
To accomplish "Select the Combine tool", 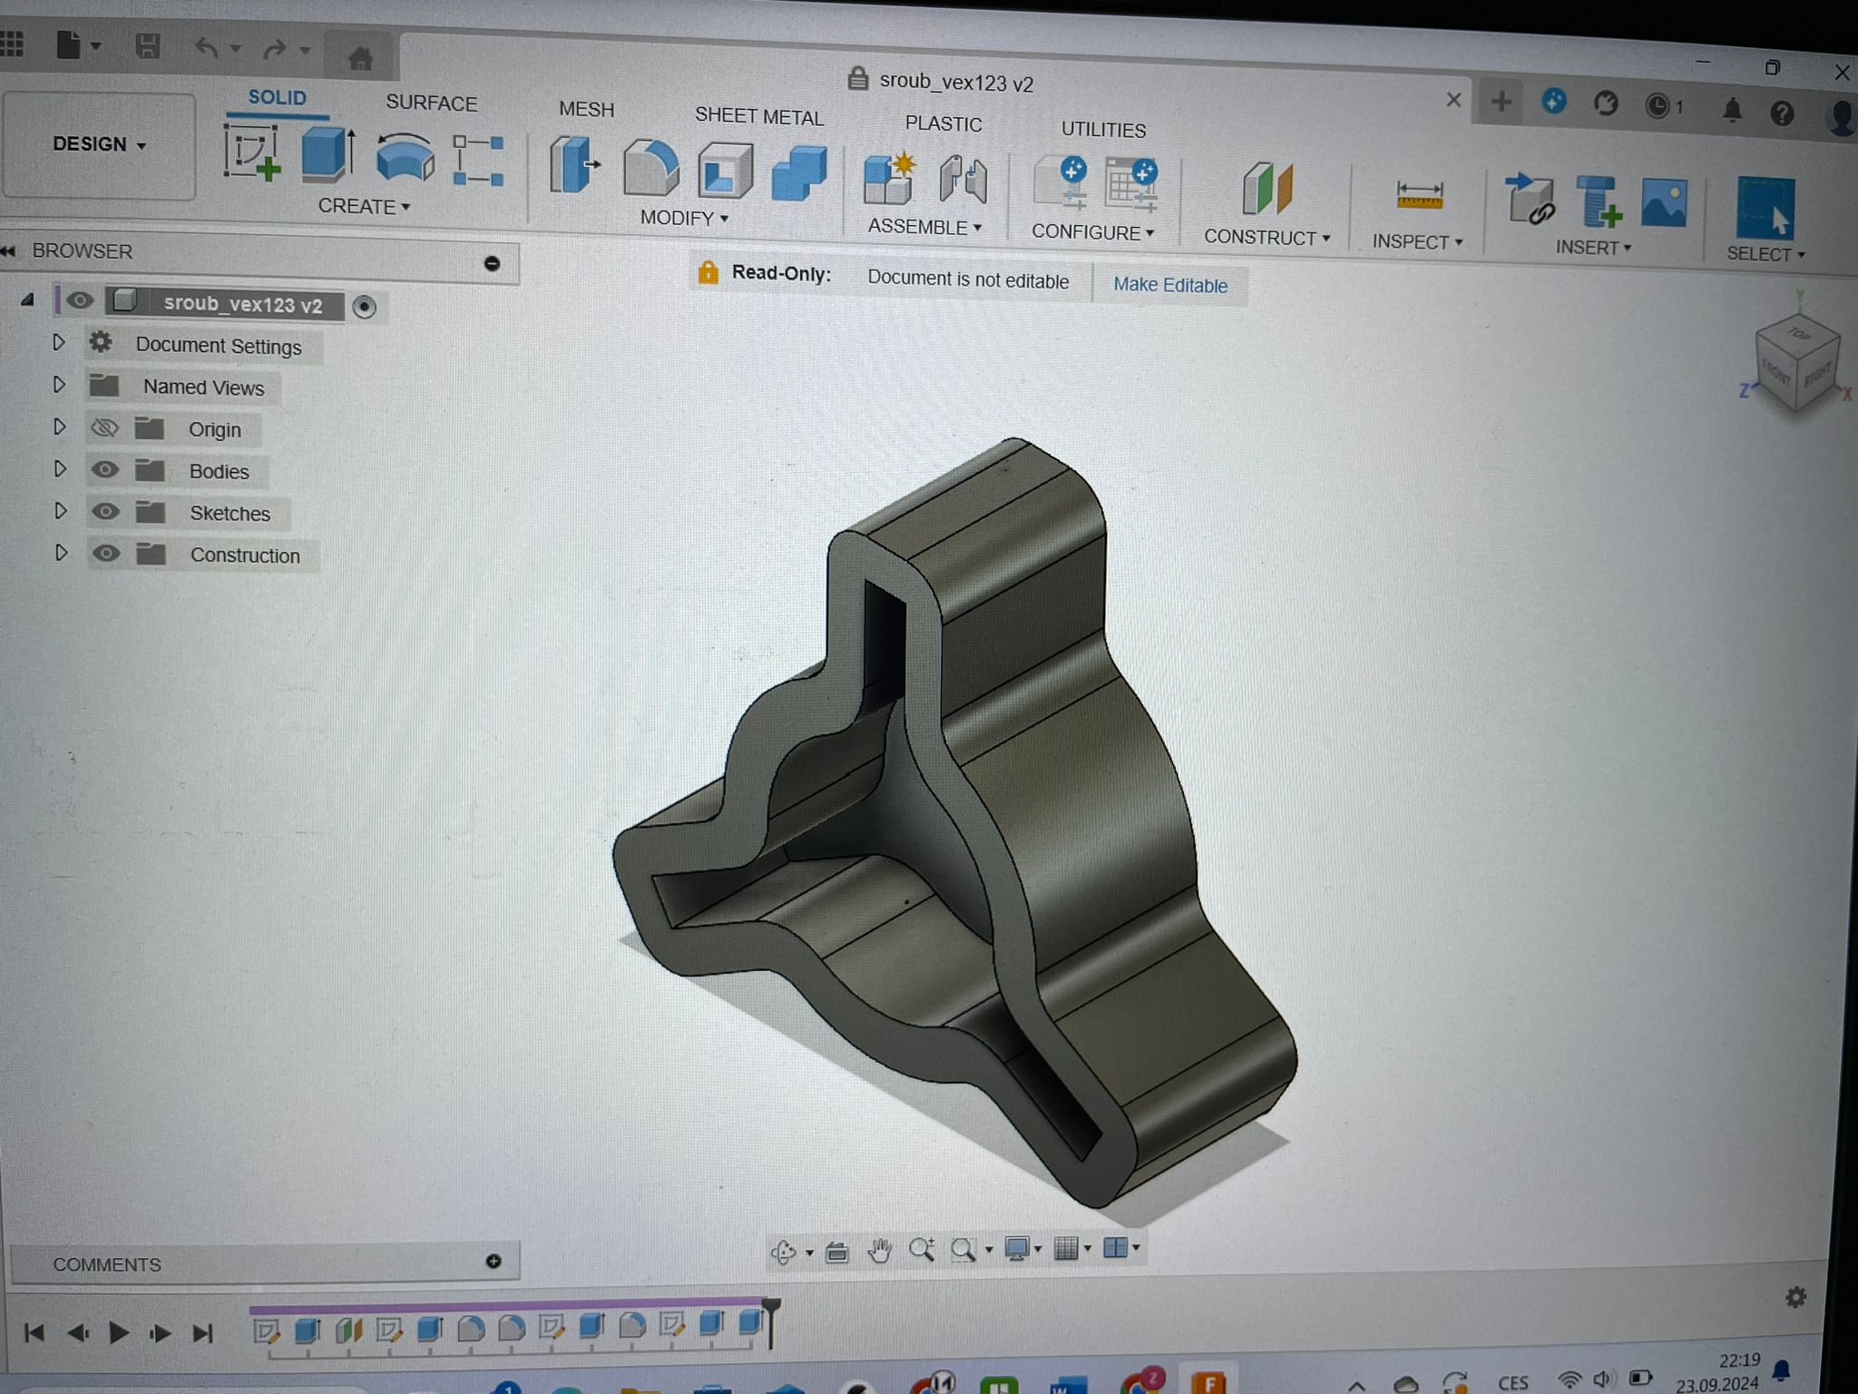I will point(799,173).
